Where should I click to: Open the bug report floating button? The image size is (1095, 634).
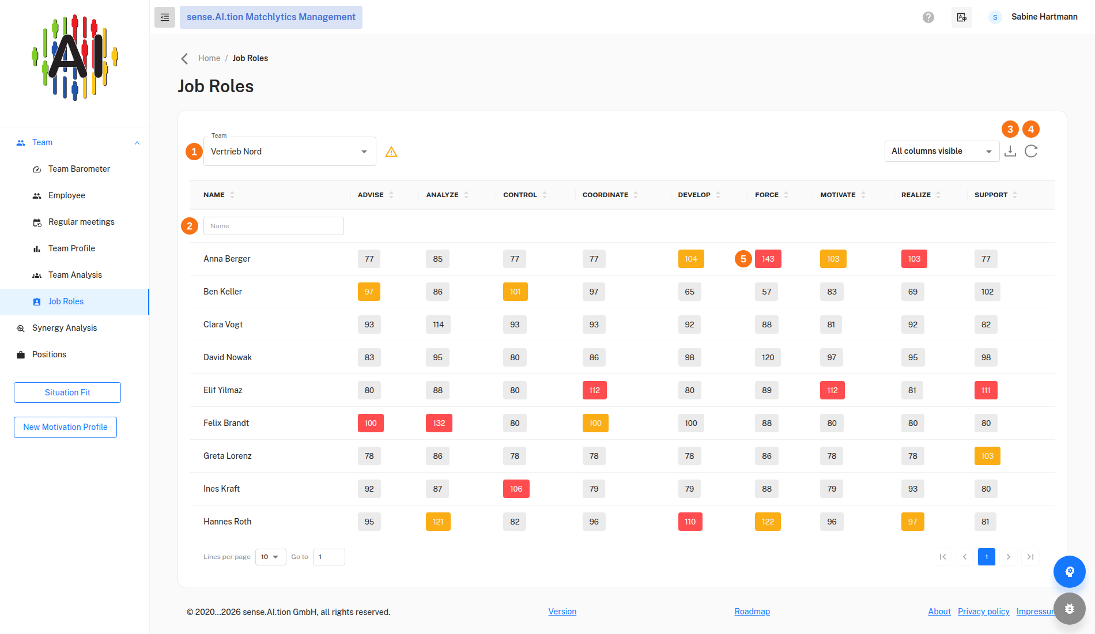pyautogui.click(x=1070, y=609)
